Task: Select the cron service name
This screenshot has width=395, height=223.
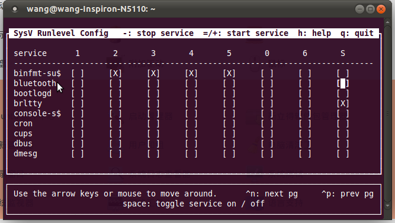Action: pos(23,123)
